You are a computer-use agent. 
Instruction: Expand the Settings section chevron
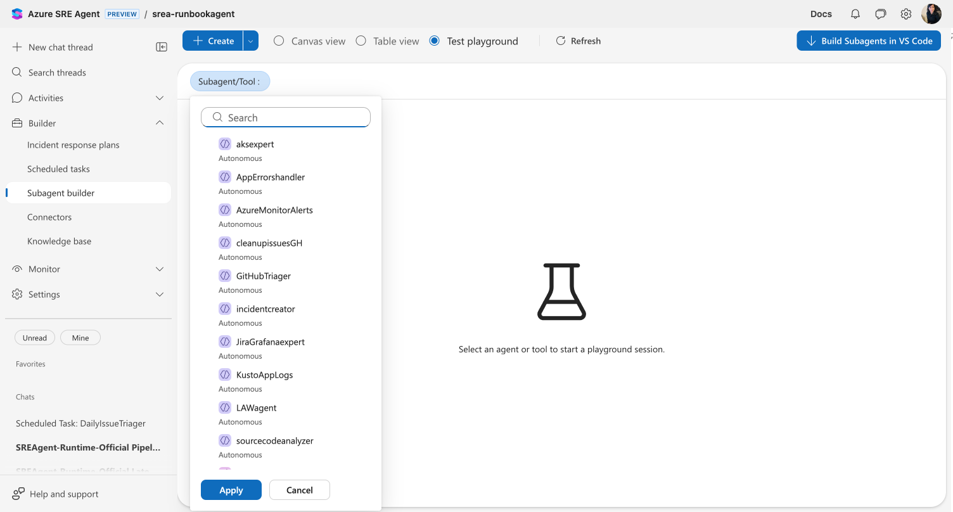pyautogui.click(x=160, y=294)
